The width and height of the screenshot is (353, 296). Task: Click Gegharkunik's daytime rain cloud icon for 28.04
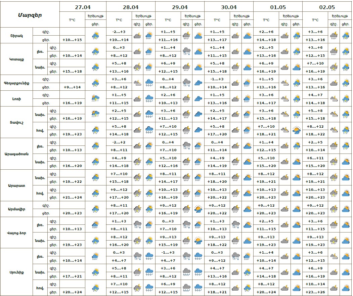149,83
